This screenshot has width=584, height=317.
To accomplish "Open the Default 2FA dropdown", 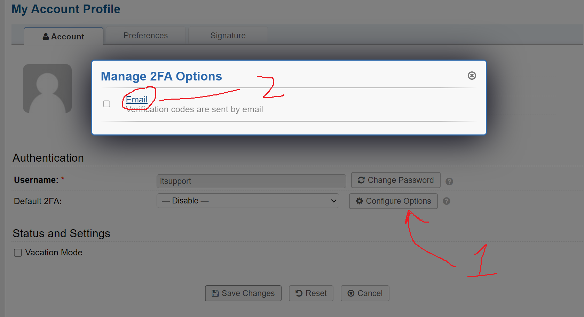I will [x=248, y=201].
